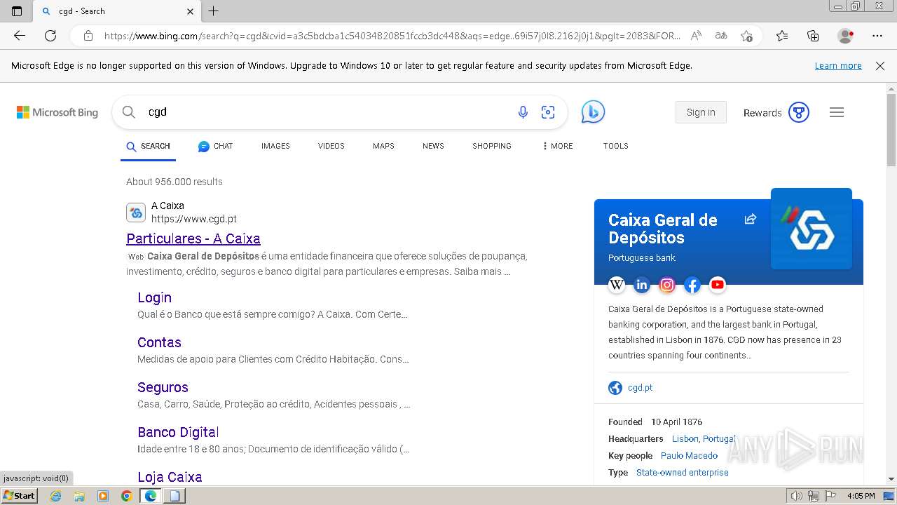This screenshot has width=897, height=505.
Task: Open the YouTube icon in knowledge panel
Action: 718,285
